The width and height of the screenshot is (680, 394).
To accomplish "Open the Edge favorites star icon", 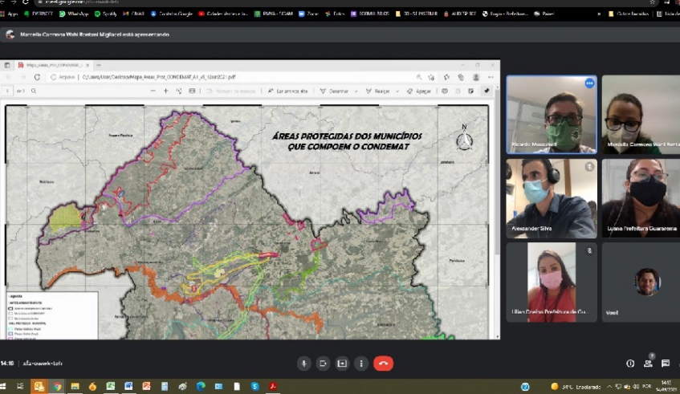I will pos(446,77).
